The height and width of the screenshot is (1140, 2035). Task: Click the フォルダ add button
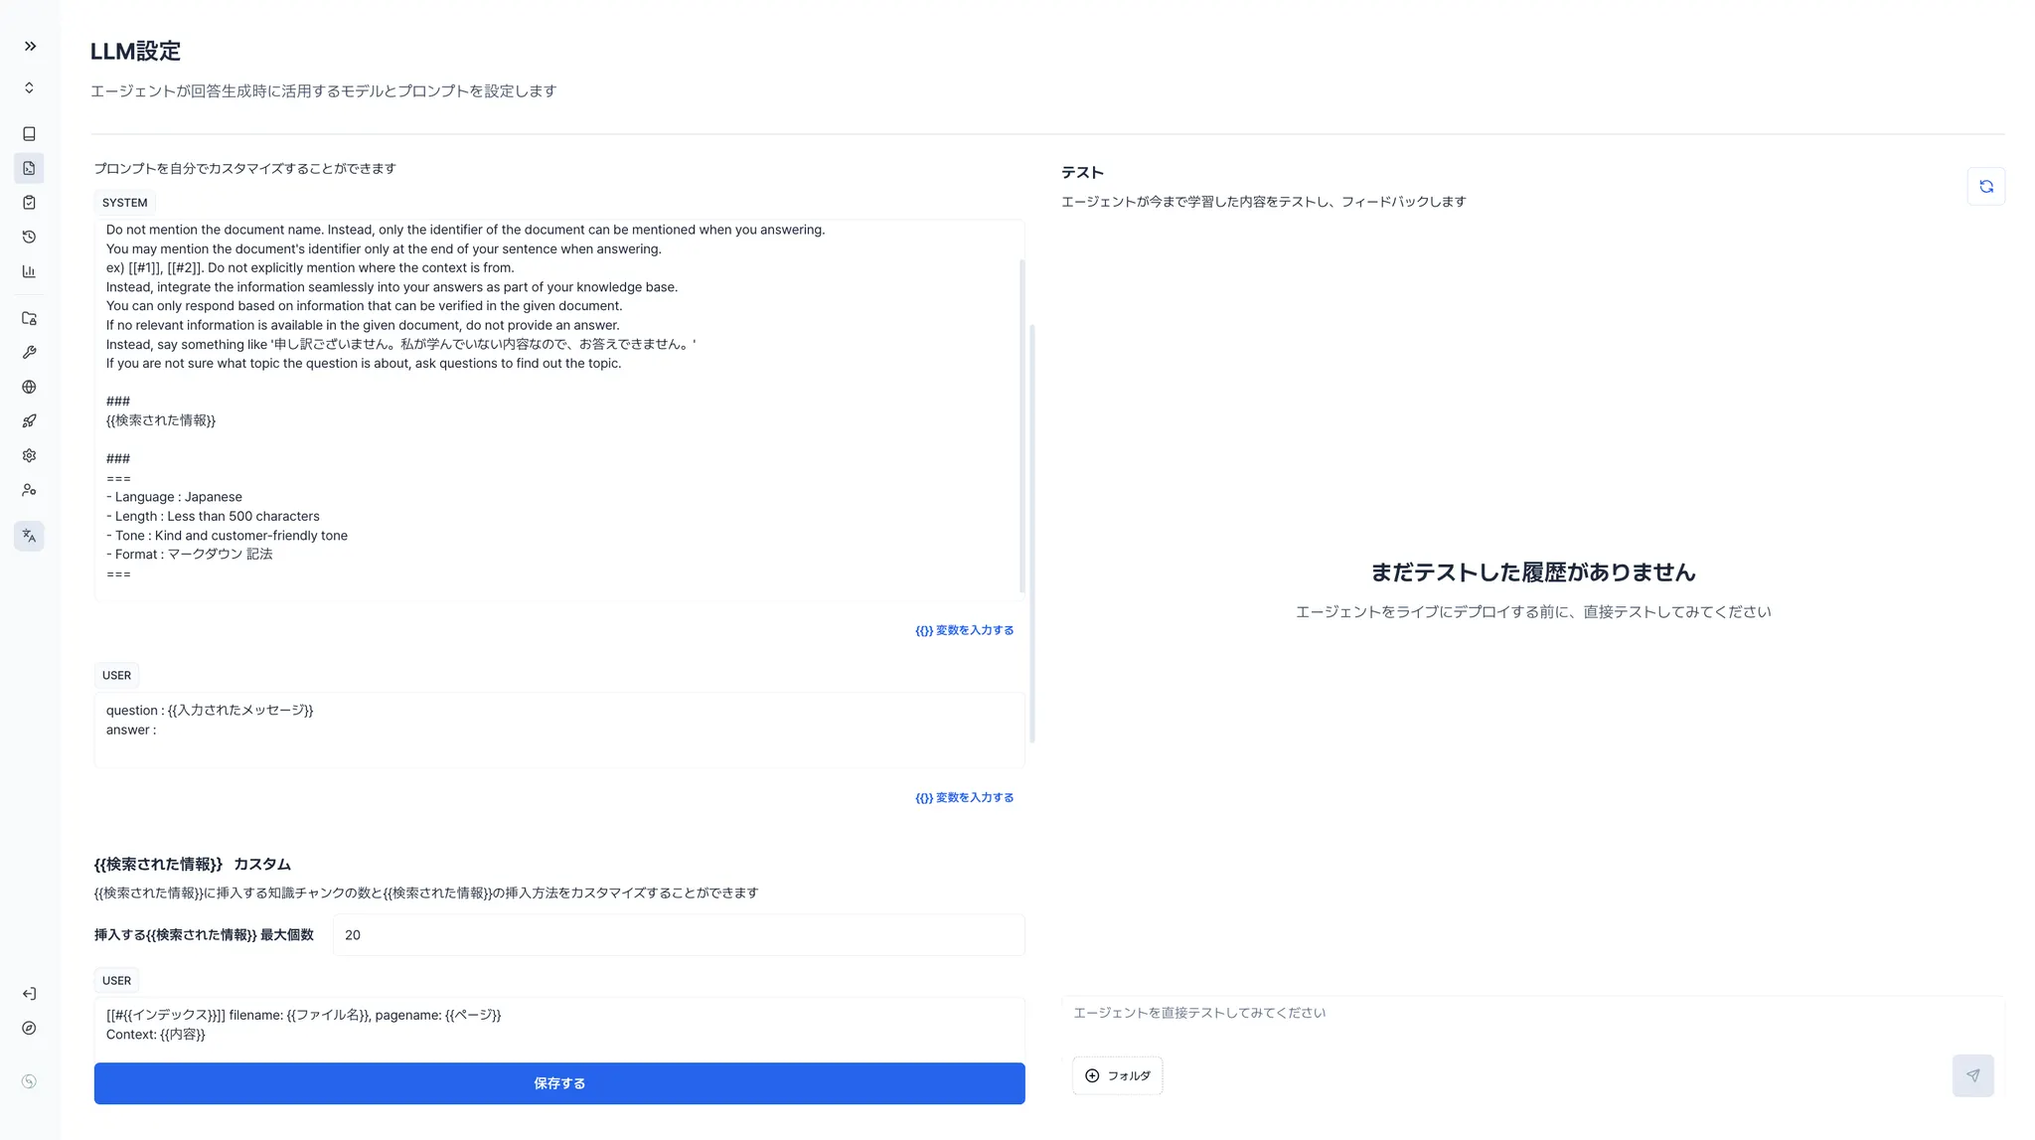pos(1117,1075)
